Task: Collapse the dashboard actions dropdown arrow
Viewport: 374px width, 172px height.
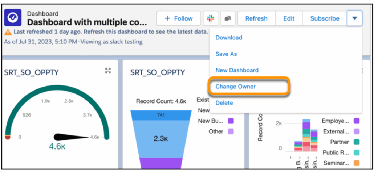Action: pos(354,18)
